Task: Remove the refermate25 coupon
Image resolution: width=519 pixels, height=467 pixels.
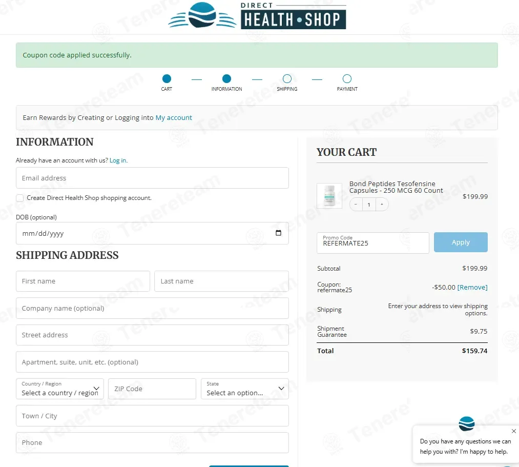Action: coord(472,287)
